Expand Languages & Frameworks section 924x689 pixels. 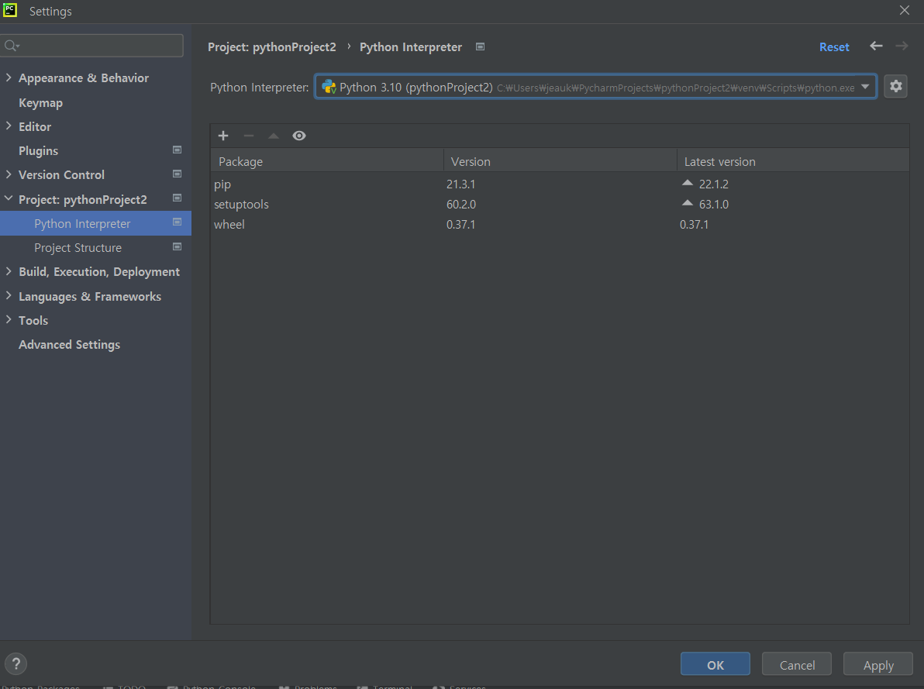(9, 297)
